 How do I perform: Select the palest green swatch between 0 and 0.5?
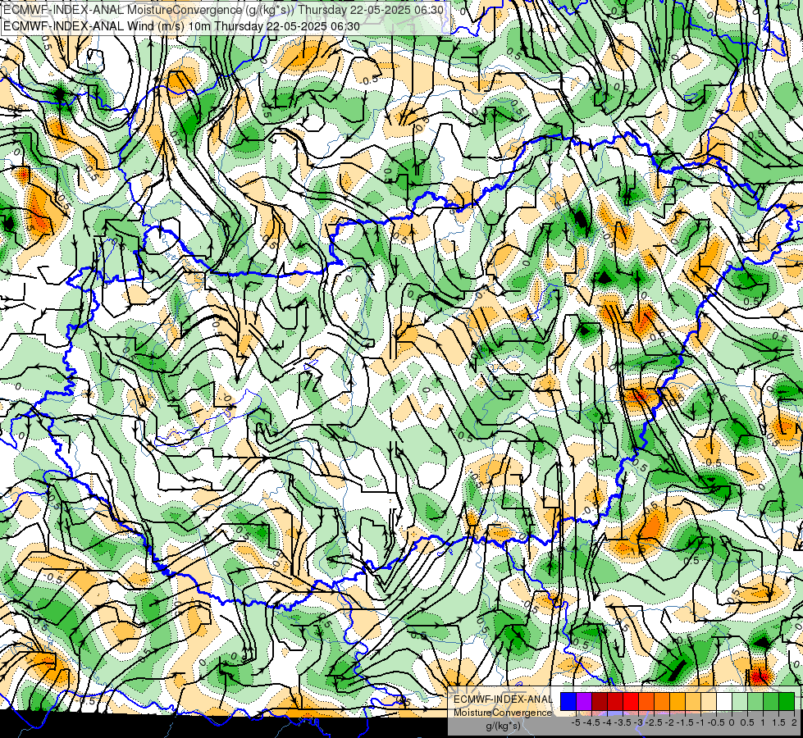[x=740, y=702]
